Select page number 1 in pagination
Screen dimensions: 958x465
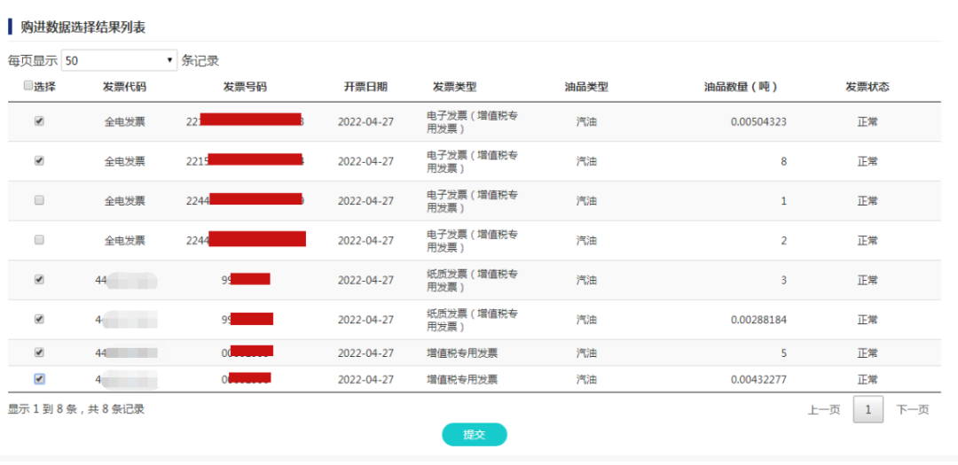click(x=868, y=409)
